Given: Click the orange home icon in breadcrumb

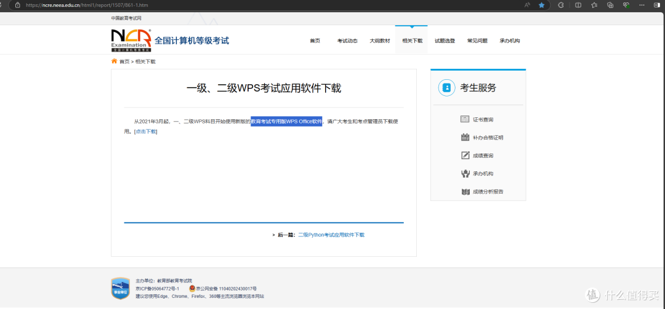Looking at the screenshot, I should (x=114, y=61).
